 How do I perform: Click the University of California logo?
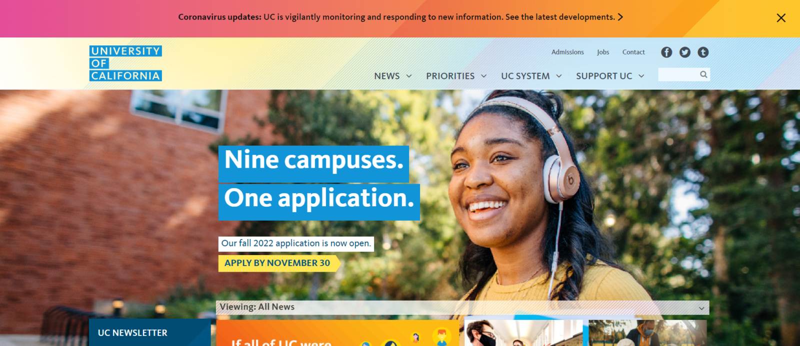(125, 63)
